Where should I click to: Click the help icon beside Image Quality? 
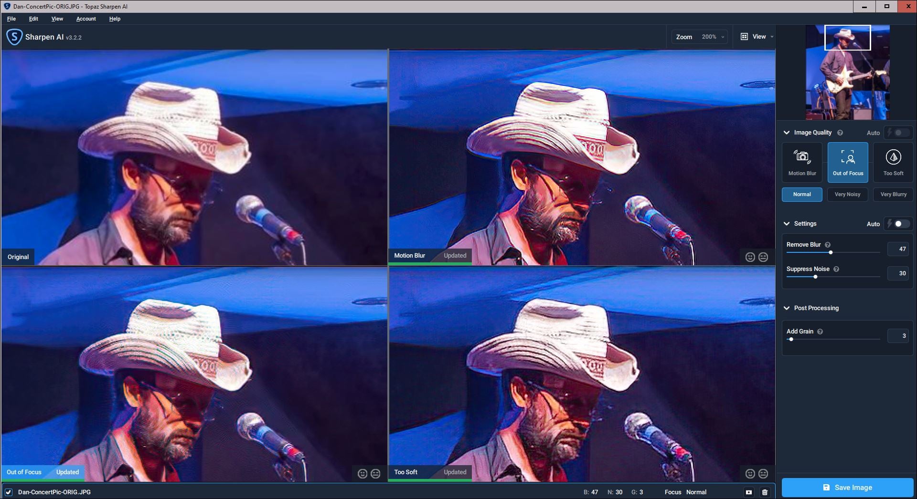pyautogui.click(x=840, y=133)
